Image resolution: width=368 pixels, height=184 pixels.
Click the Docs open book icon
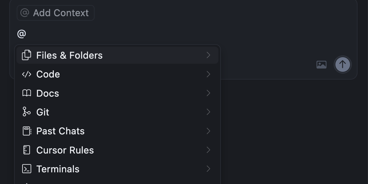[x=27, y=93]
